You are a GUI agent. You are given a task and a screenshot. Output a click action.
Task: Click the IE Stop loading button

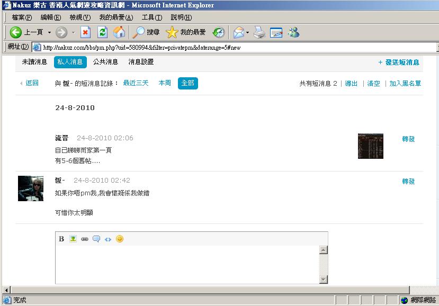pos(86,32)
